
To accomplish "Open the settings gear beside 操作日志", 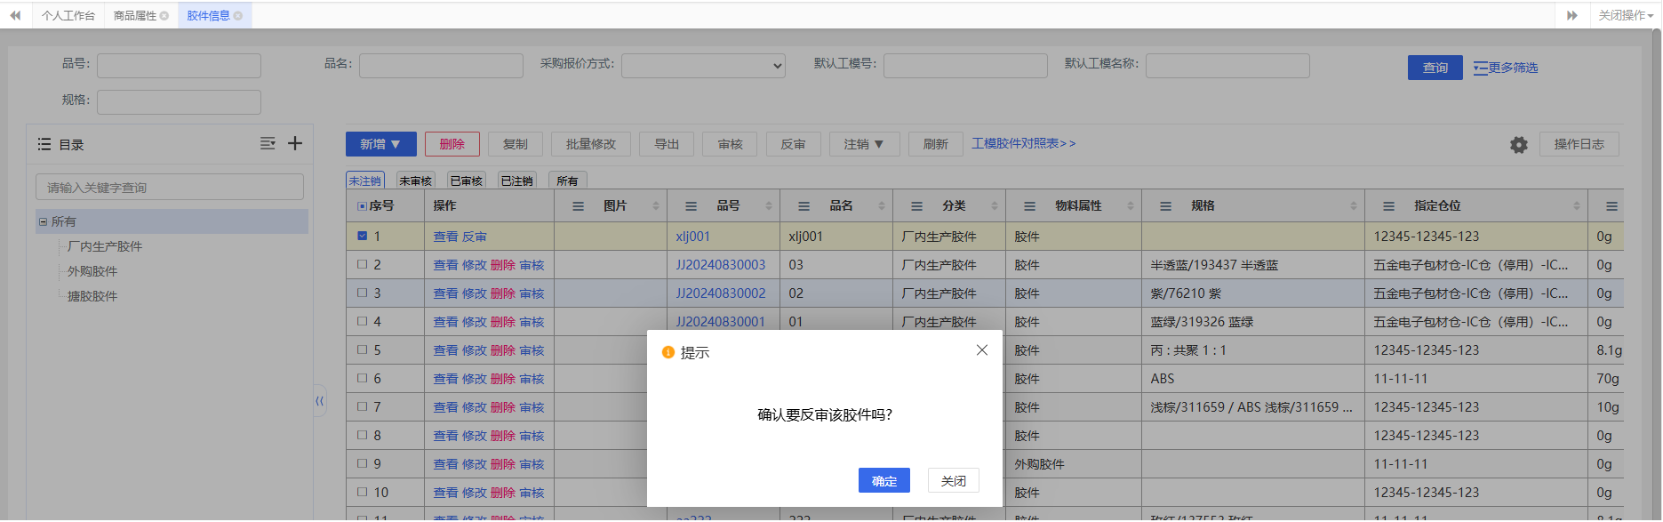I will tap(1519, 145).
